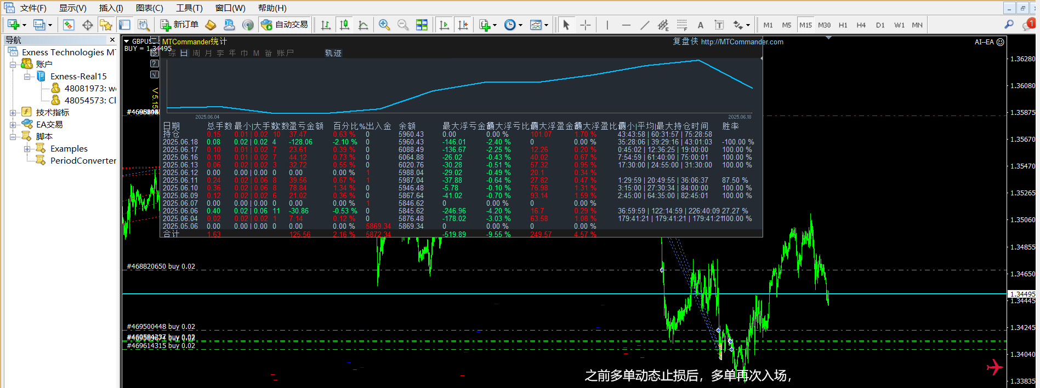The image size is (1040, 388).
Task: Switch chart to bar chart type
Action: tap(326, 25)
